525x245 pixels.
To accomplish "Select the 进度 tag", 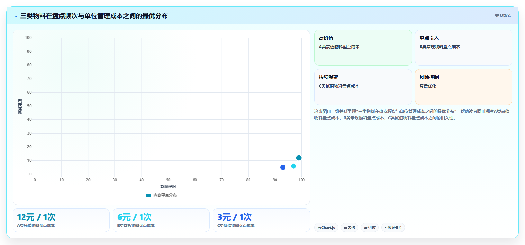I will pyautogui.click(x=370, y=228).
